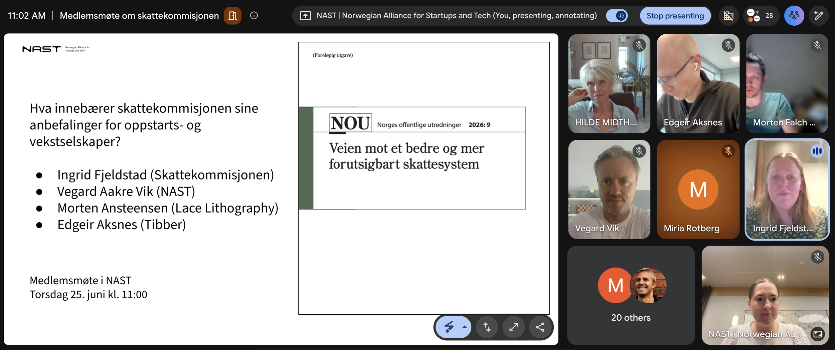Click the Stop presenting button

(675, 16)
